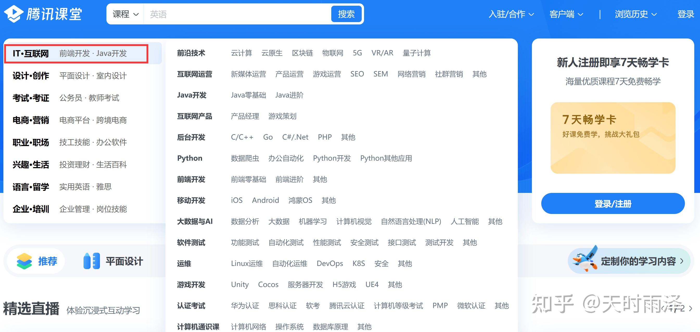Open the iOS link
Screen dimensions: 700x332
coord(237,200)
